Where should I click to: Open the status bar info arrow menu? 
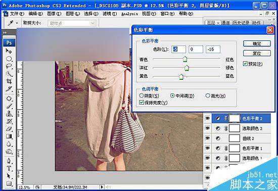point(102,187)
